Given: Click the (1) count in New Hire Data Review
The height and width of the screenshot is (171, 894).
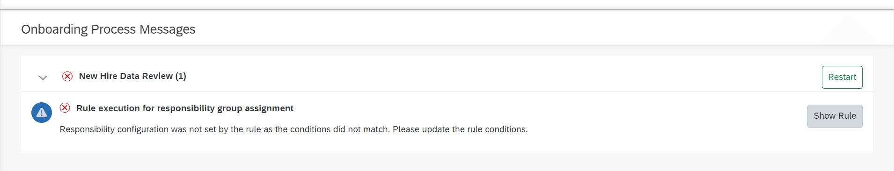Looking at the screenshot, I should 181,76.
